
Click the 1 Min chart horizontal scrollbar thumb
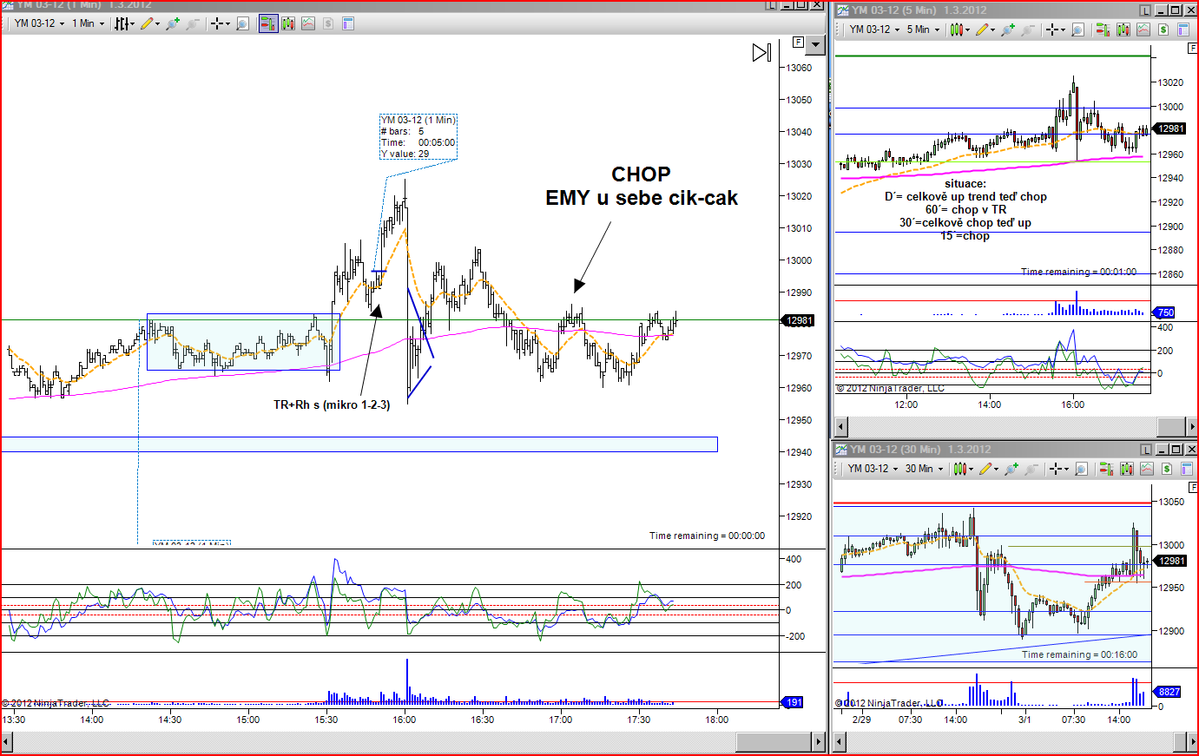774,743
